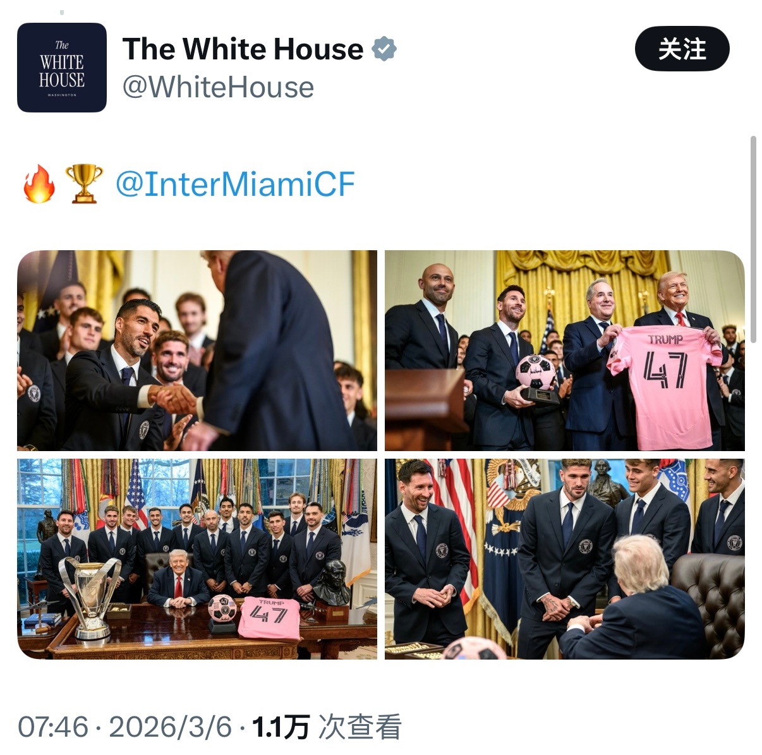
Task: Click the blue verified badge icon
Action: pyautogui.click(x=384, y=49)
